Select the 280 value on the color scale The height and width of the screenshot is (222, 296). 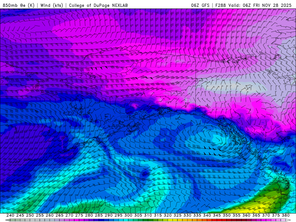tap(89, 215)
